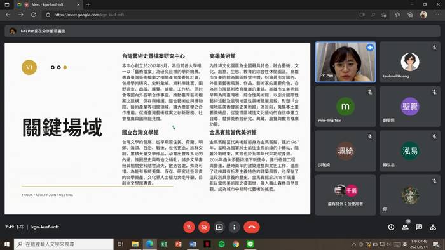The image size is (445, 250).
Task: Close the Meet browser tab
Action: [78, 4]
